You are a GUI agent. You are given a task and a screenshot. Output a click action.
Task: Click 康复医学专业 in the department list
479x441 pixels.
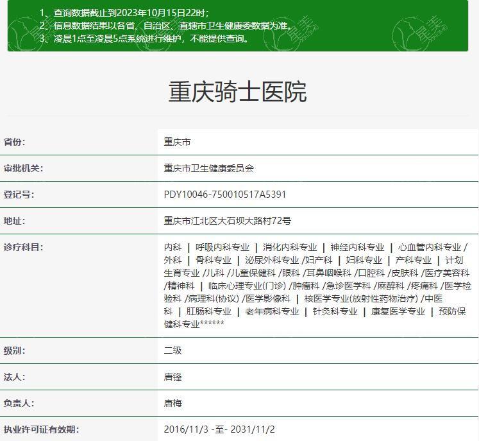click(398, 311)
